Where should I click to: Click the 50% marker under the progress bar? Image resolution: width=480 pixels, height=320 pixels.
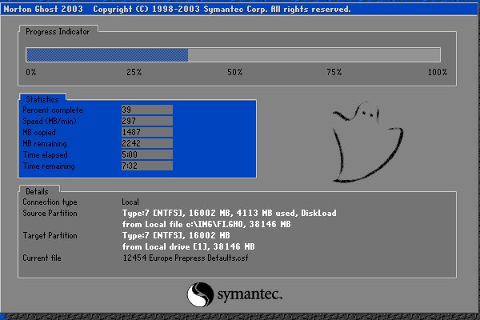[x=234, y=73]
